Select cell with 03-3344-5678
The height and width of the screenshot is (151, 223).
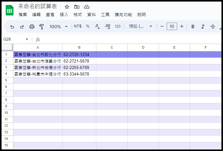click(79, 74)
